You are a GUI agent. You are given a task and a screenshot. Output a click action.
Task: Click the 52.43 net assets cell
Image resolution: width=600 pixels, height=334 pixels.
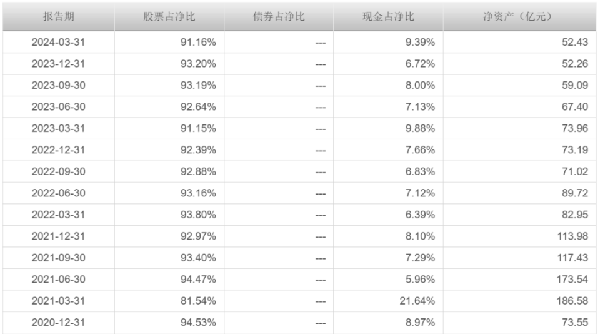[x=575, y=42]
